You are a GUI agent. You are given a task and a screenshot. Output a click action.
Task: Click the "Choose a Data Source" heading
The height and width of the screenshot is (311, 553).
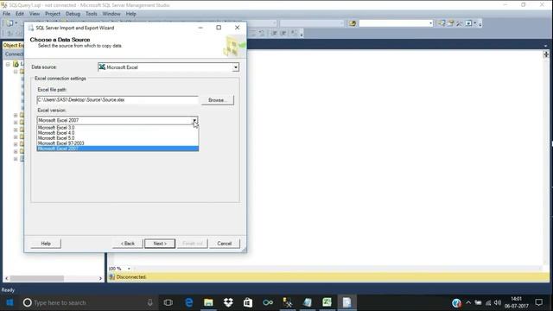[60, 40]
